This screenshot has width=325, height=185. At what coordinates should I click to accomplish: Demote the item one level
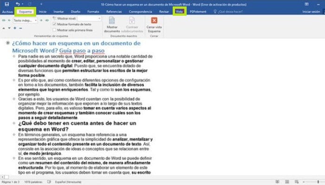[41, 20]
